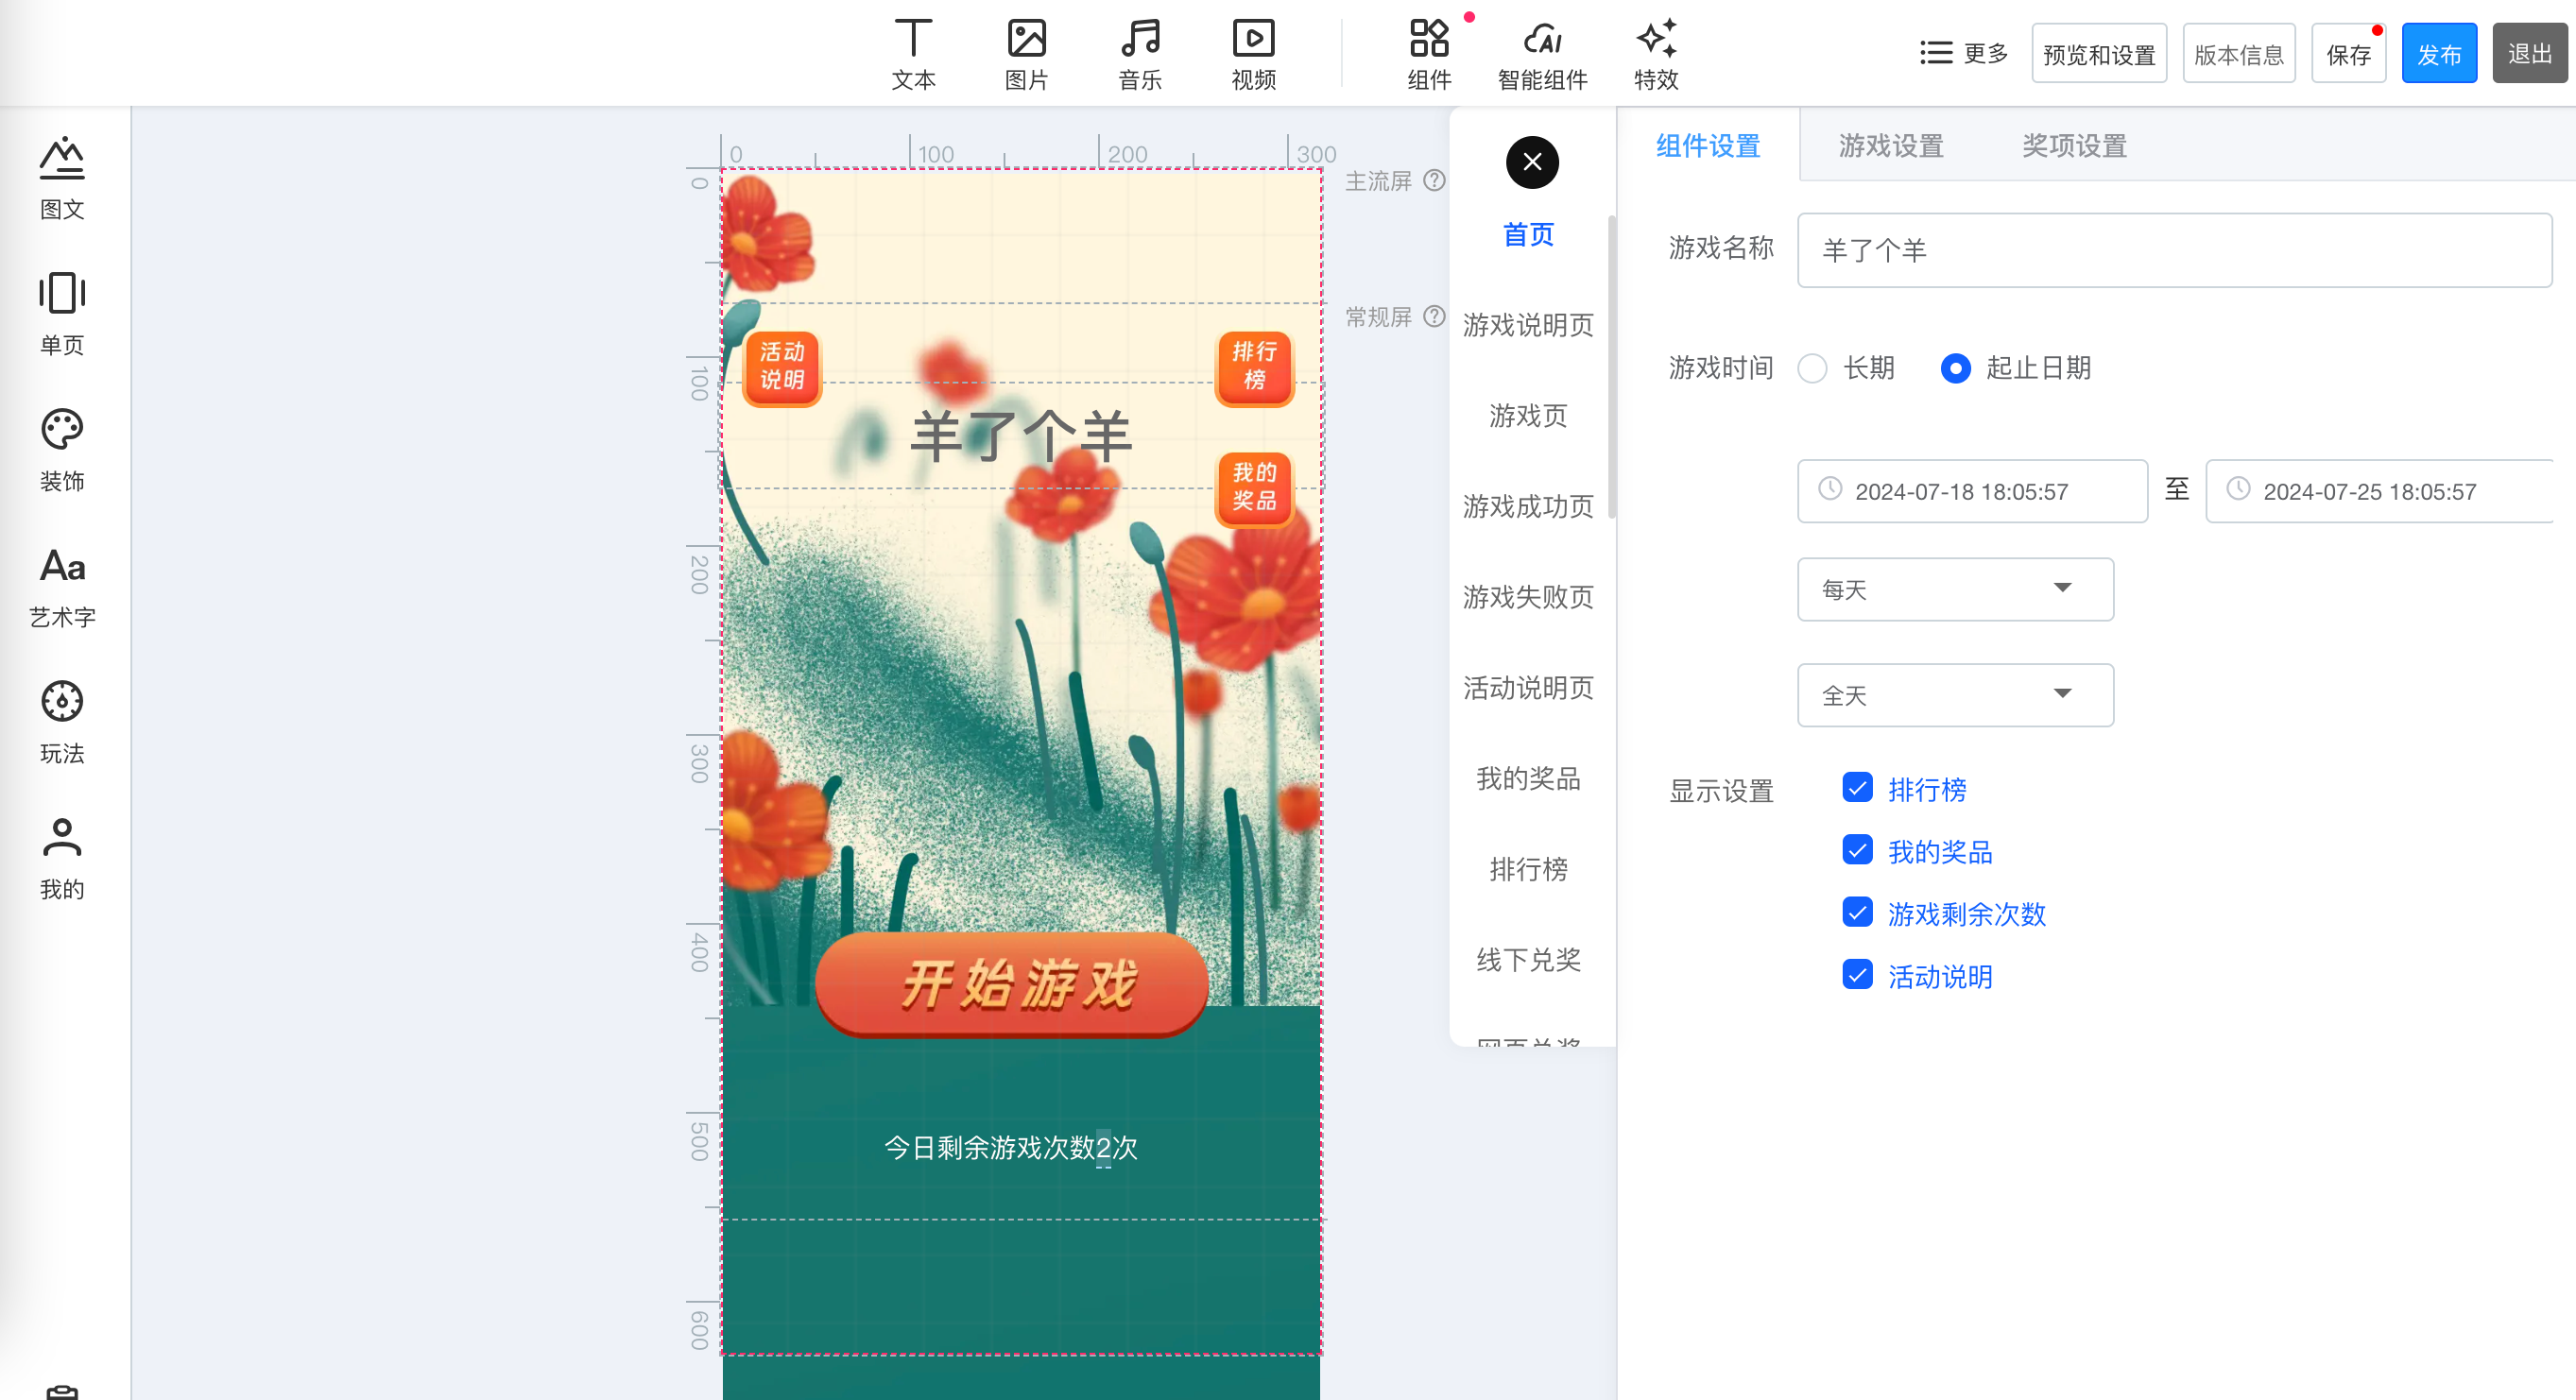Viewport: 2576px width, 1400px height.
Task: Select 游戏页 in the page list
Action: click(1528, 416)
